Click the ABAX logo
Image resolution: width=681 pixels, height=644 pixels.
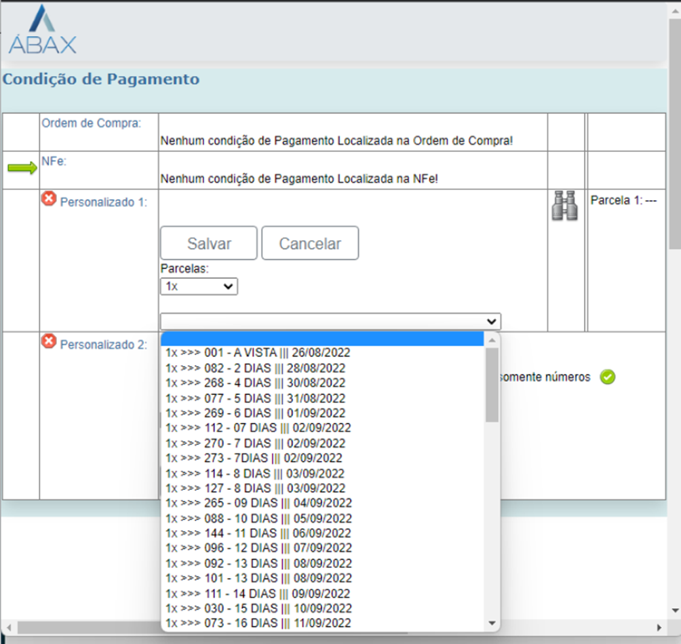tap(42, 31)
